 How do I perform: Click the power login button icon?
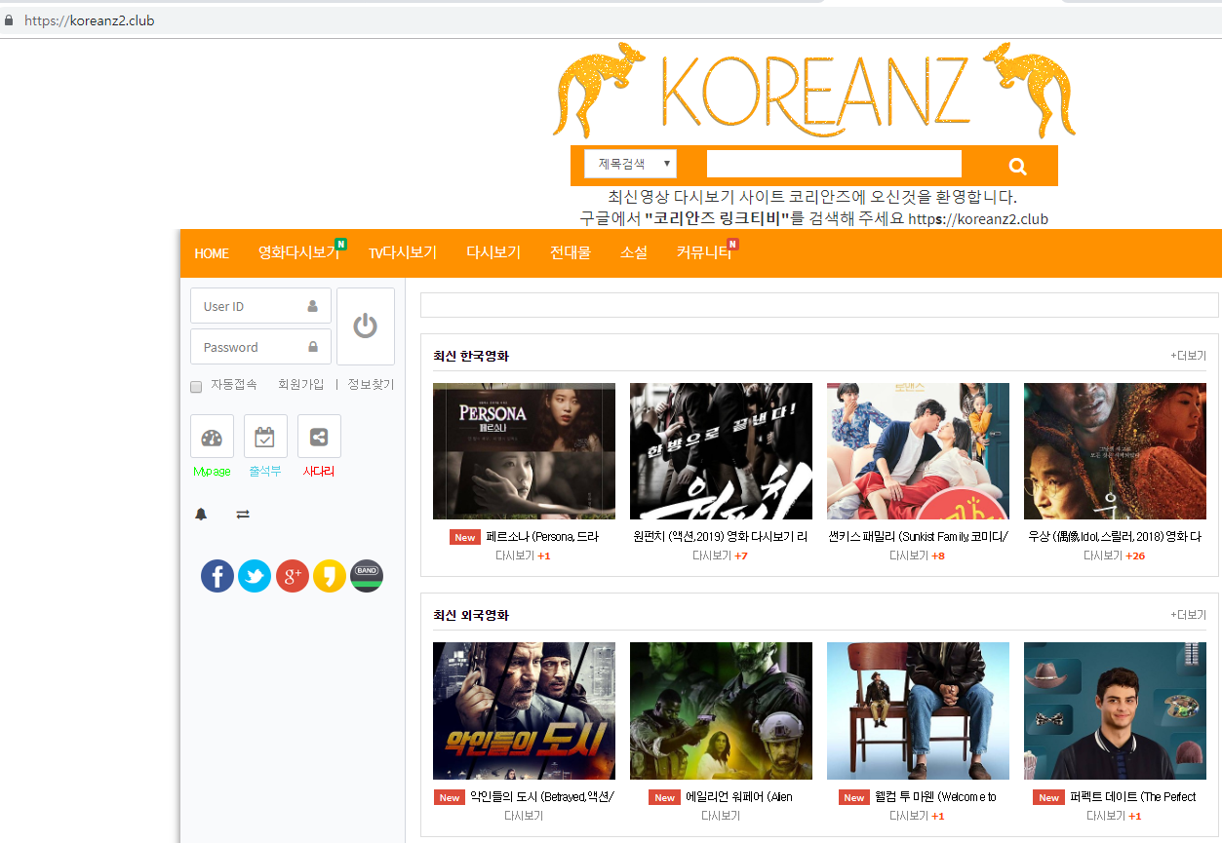coord(366,326)
